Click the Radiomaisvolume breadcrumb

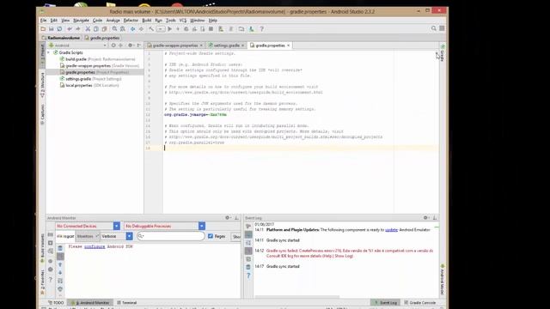(x=61, y=38)
